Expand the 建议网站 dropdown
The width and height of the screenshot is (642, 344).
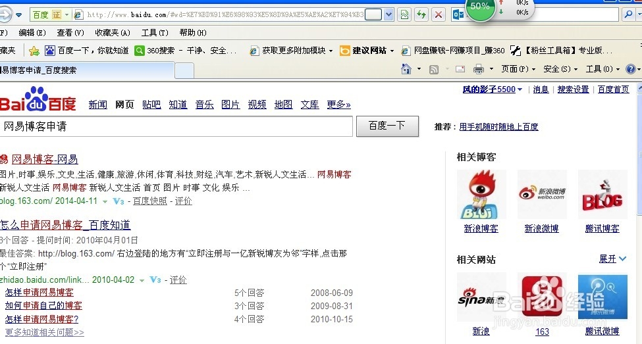(x=392, y=51)
